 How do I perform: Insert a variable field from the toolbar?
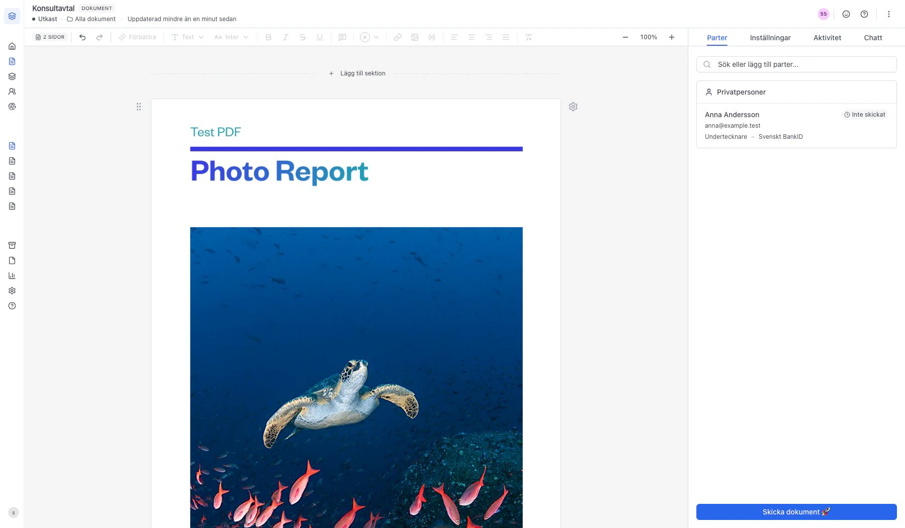pos(432,37)
